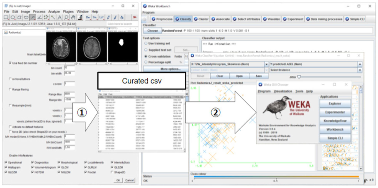The image size is (378, 188).
Task: Select the Rectangle selection tool in ImageJ
Action: [6, 17]
